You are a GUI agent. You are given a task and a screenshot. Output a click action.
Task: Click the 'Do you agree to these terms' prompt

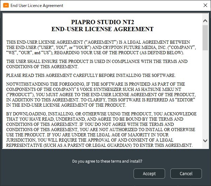107,161
